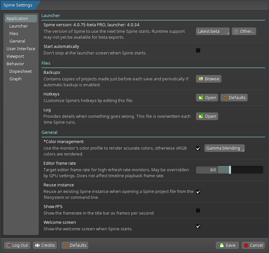The image size is (269, 253).
Task: Open the Latest beta version dropdown
Action: [212, 31]
